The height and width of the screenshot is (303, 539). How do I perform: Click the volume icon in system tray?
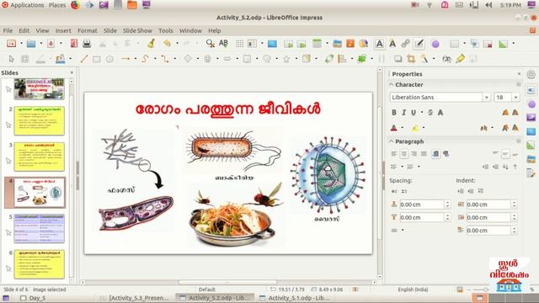coord(488,5)
